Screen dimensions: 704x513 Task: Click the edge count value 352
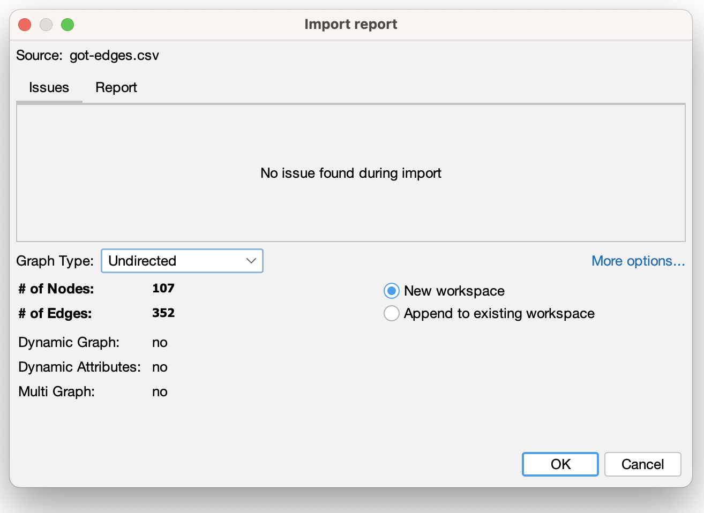163,313
